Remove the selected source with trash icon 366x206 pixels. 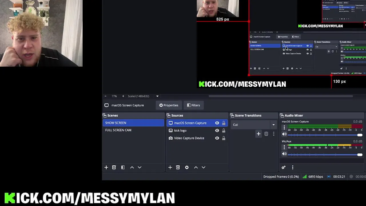[178, 167]
